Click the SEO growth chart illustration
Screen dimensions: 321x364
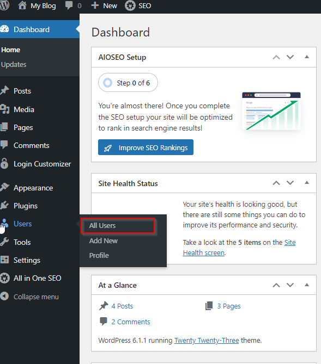tap(271, 111)
